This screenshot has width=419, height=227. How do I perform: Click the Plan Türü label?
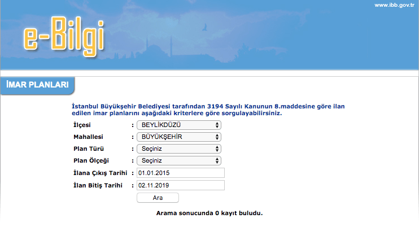pyautogui.click(x=89, y=149)
